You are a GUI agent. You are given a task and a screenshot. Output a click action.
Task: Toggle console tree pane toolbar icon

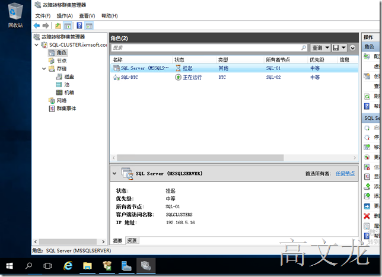coord(68,26)
